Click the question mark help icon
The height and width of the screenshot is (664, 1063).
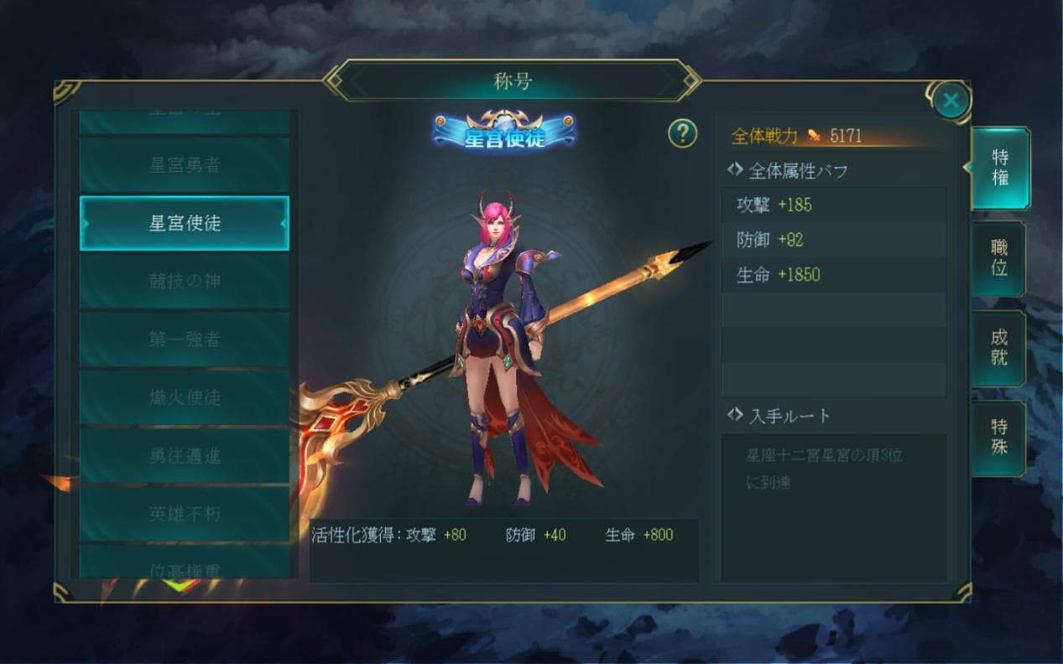coord(683,132)
